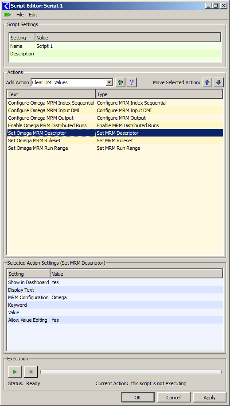Move selected action down with arrow icon
230x406 pixels.
point(218,82)
